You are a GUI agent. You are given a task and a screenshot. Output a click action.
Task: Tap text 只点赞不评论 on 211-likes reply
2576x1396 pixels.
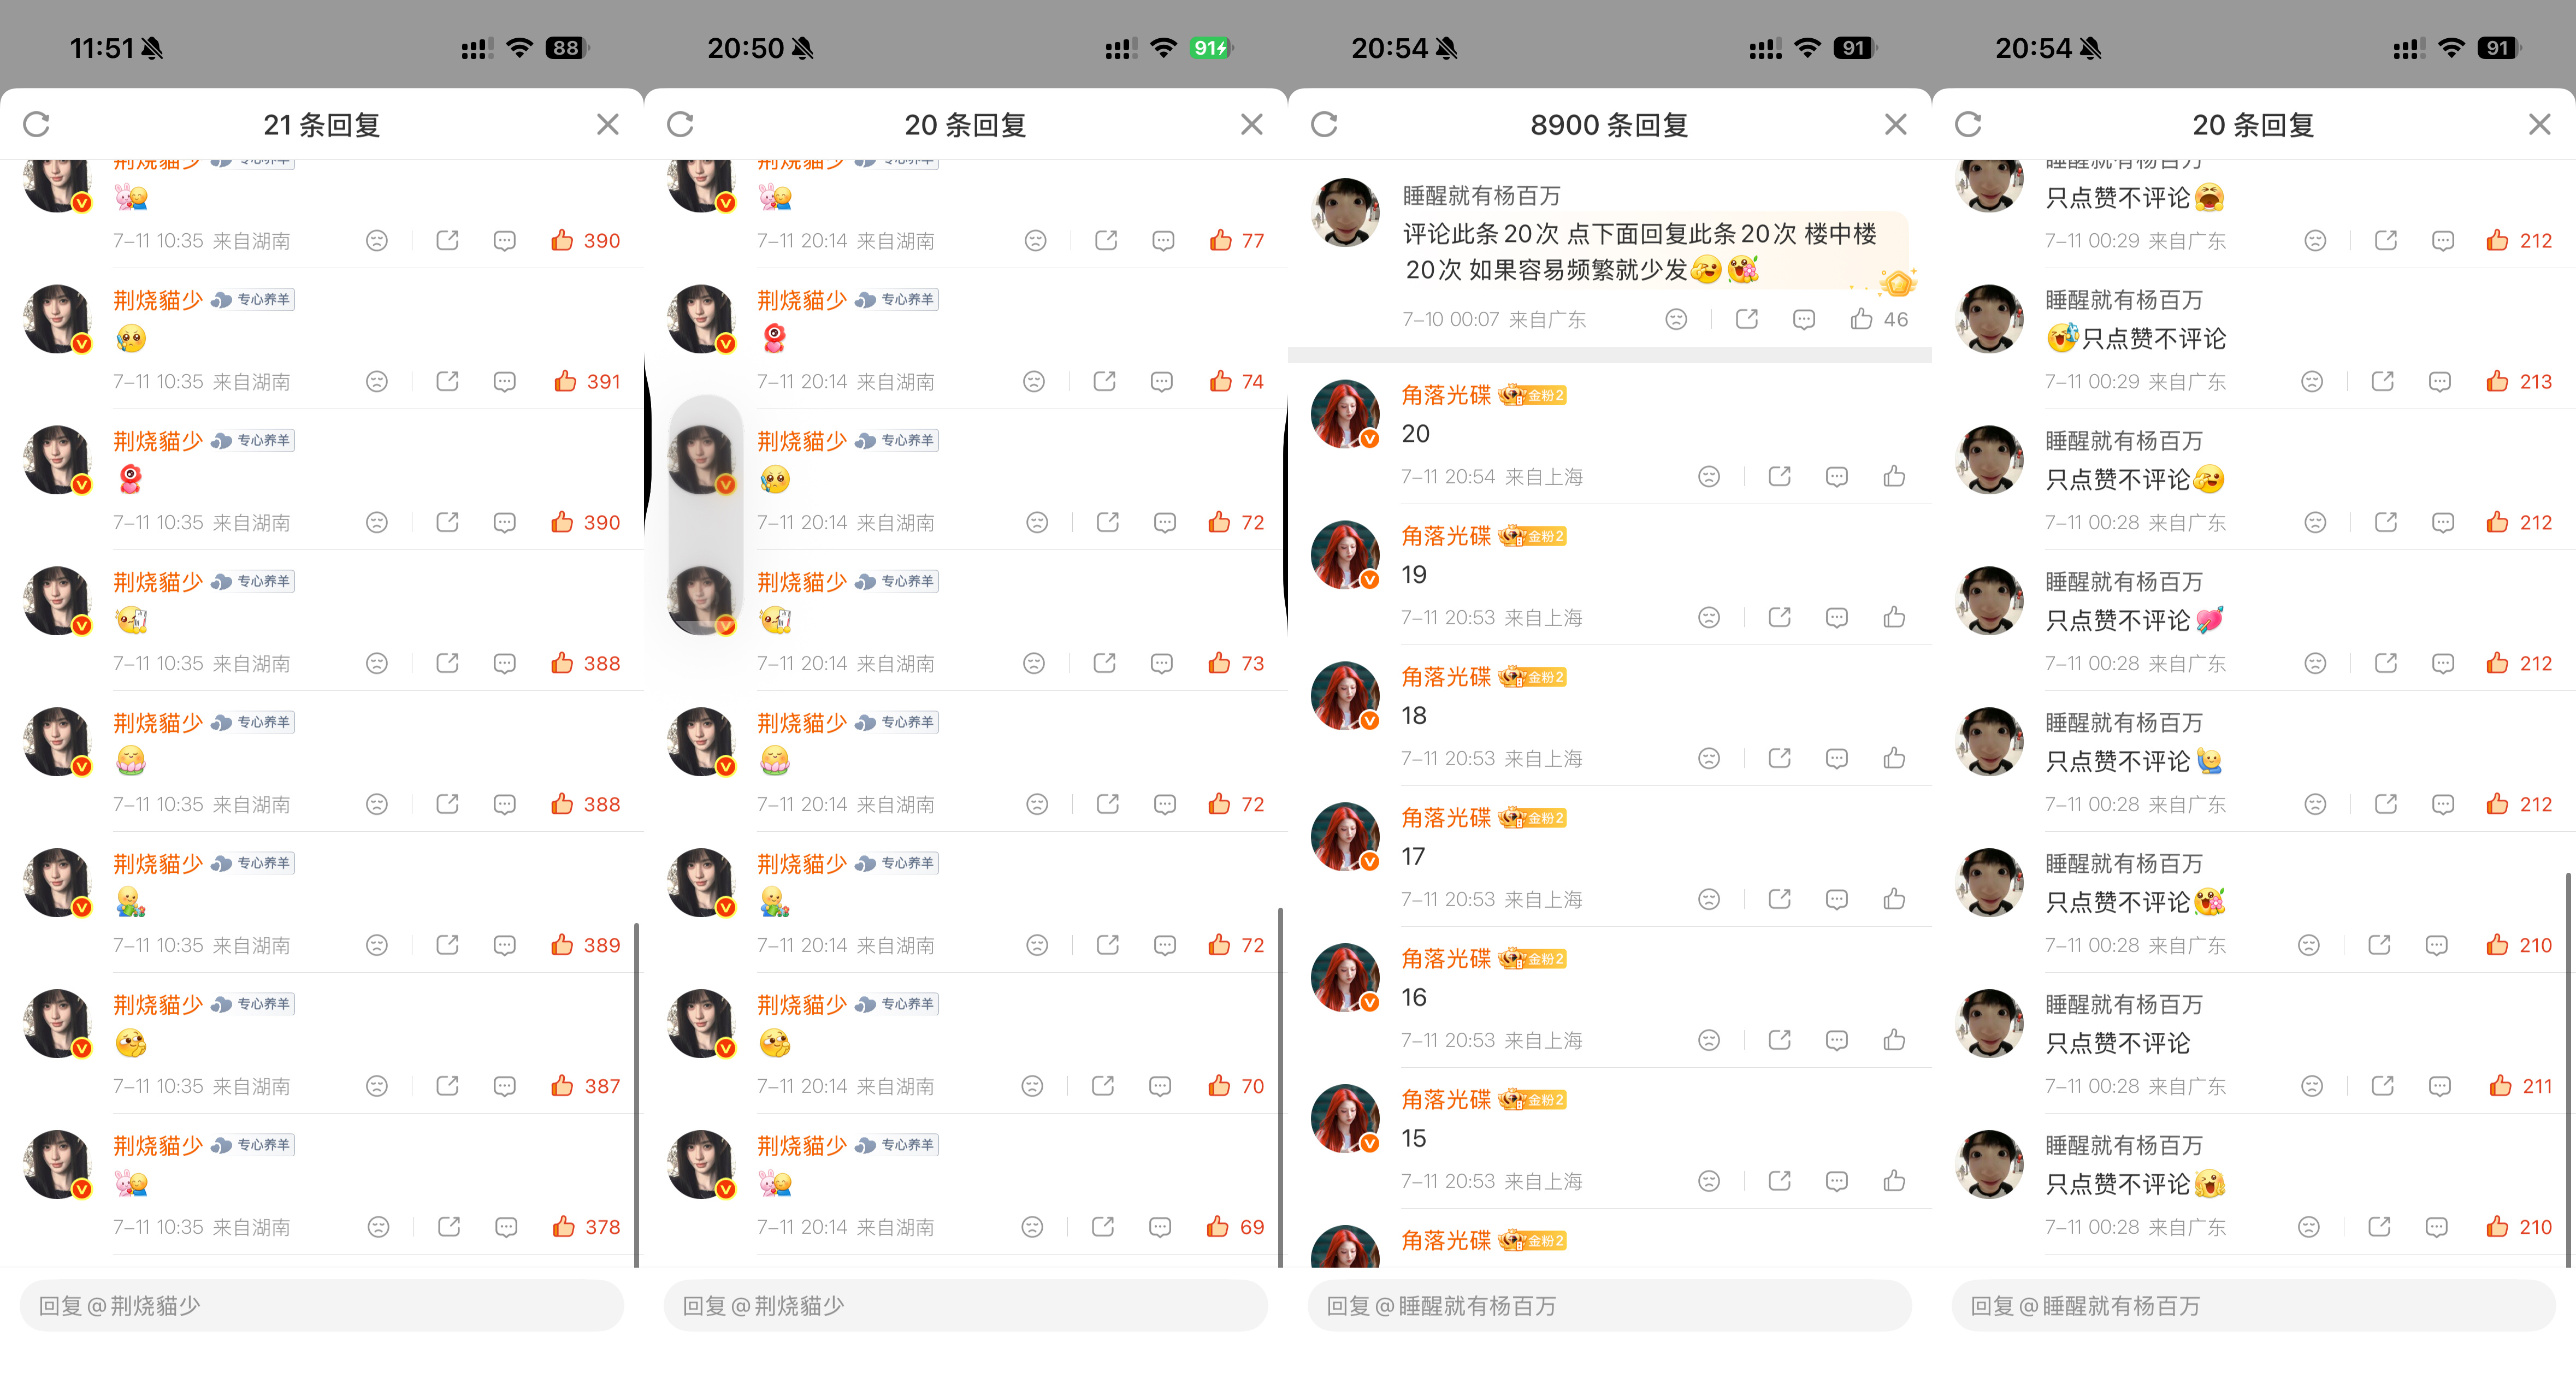(2117, 1042)
